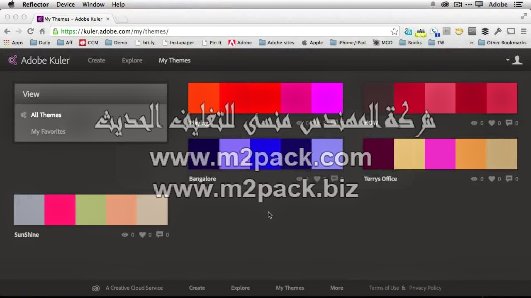Open the Chrome hamburger menu
Viewport: 531px width, 298px height.
(524, 31)
